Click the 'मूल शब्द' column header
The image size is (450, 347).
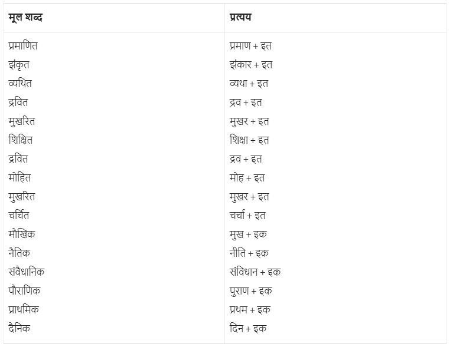click(25, 17)
